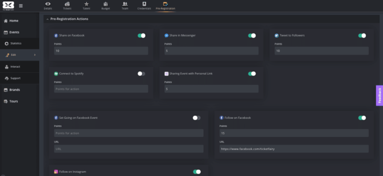Open Interact in the sidebar

click(20, 67)
